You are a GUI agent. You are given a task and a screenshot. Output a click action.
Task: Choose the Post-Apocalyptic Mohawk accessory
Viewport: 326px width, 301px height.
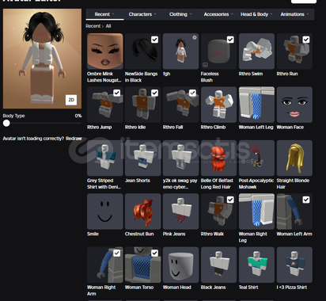pyautogui.click(x=256, y=158)
